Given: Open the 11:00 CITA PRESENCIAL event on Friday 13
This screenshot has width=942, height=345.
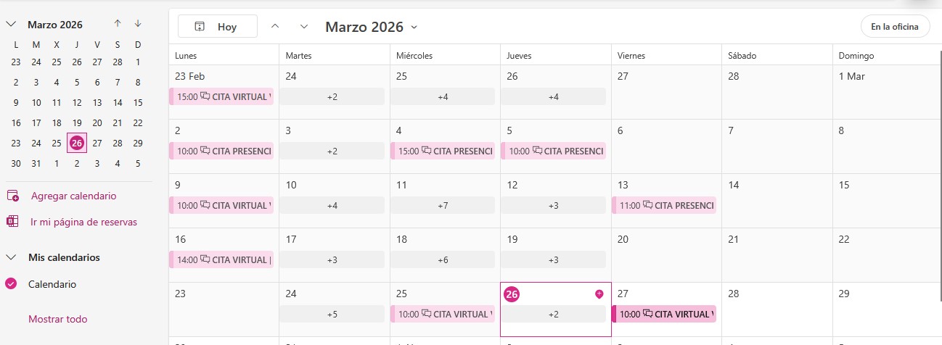Looking at the screenshot, I should pos(664,205).
